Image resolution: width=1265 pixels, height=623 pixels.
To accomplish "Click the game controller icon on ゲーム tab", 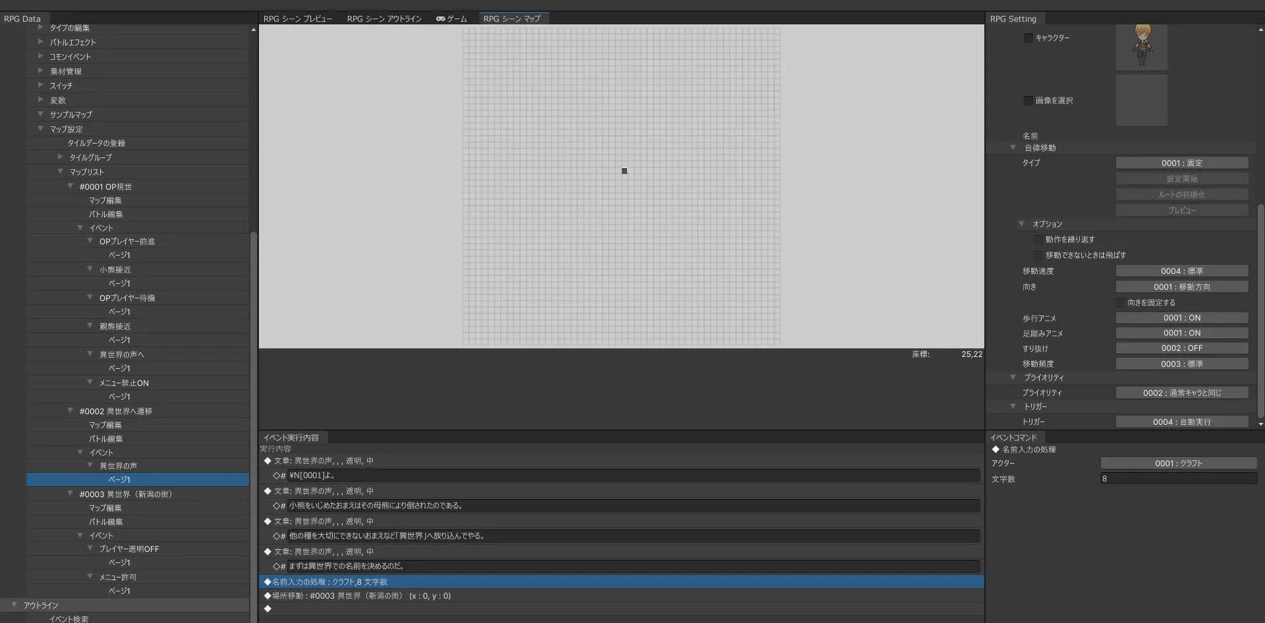I will tap(440, 19).
